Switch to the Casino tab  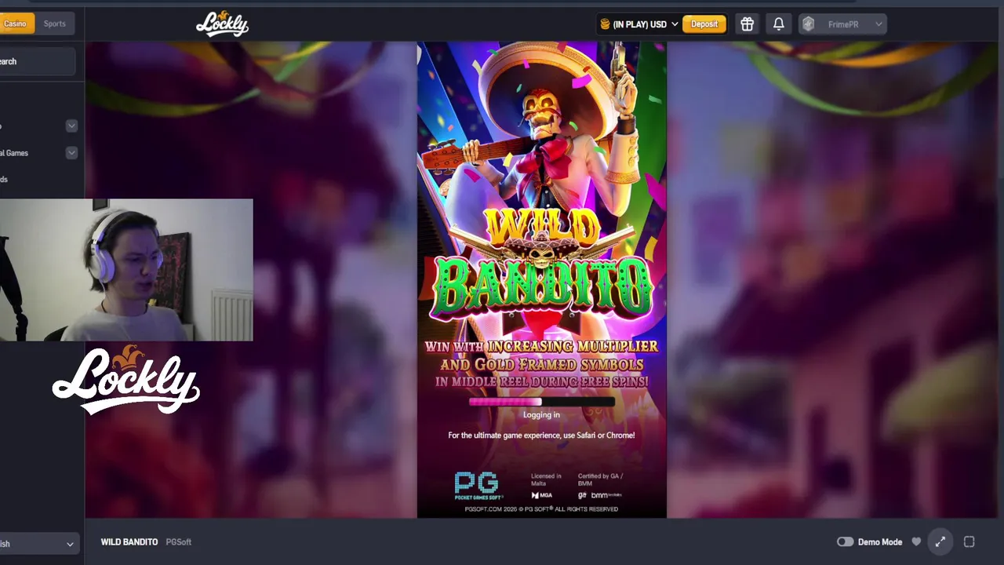click(x=16, y=24)
